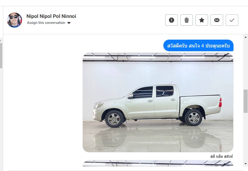Click the Thai sender name under photo

[x=222, y=157]
